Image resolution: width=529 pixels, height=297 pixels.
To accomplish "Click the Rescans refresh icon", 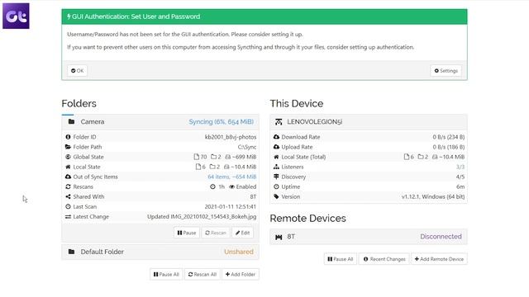I will 68,186.
